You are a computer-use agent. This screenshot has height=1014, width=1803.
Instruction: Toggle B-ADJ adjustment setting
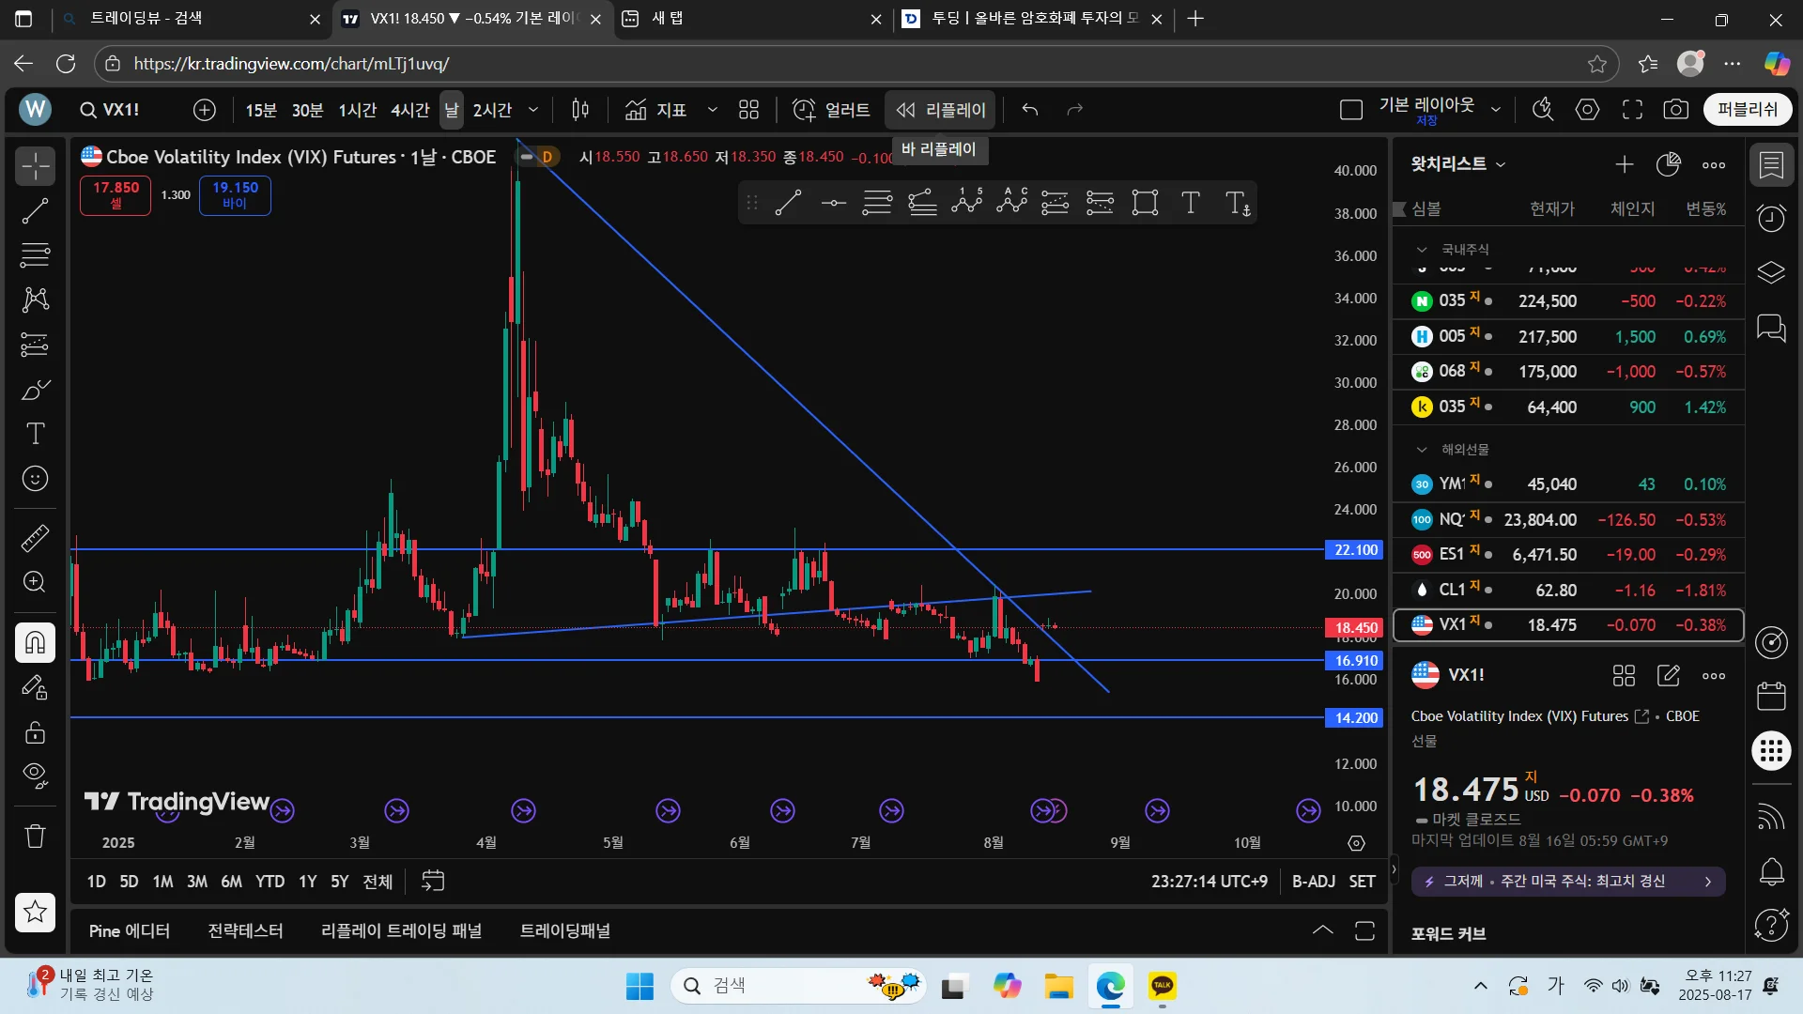1313,881
